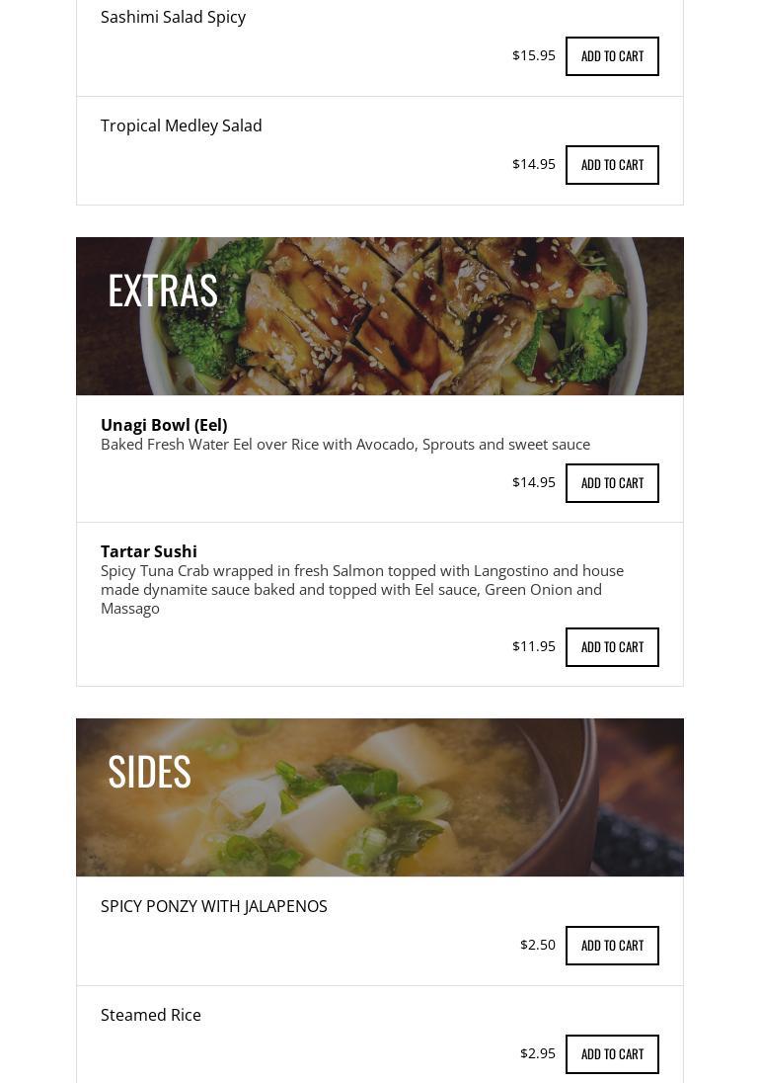Click the Unagi Bowl $14.95 price
The width and height of the screenshot is (760, 1083).
tap(533, 482)
